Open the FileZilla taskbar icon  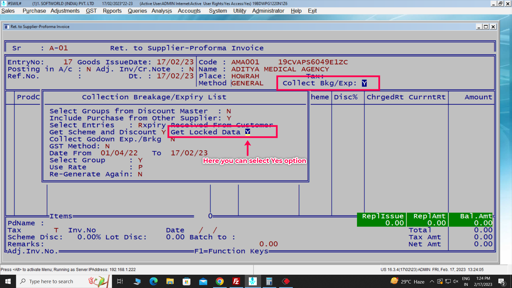[x=236, y=281]
